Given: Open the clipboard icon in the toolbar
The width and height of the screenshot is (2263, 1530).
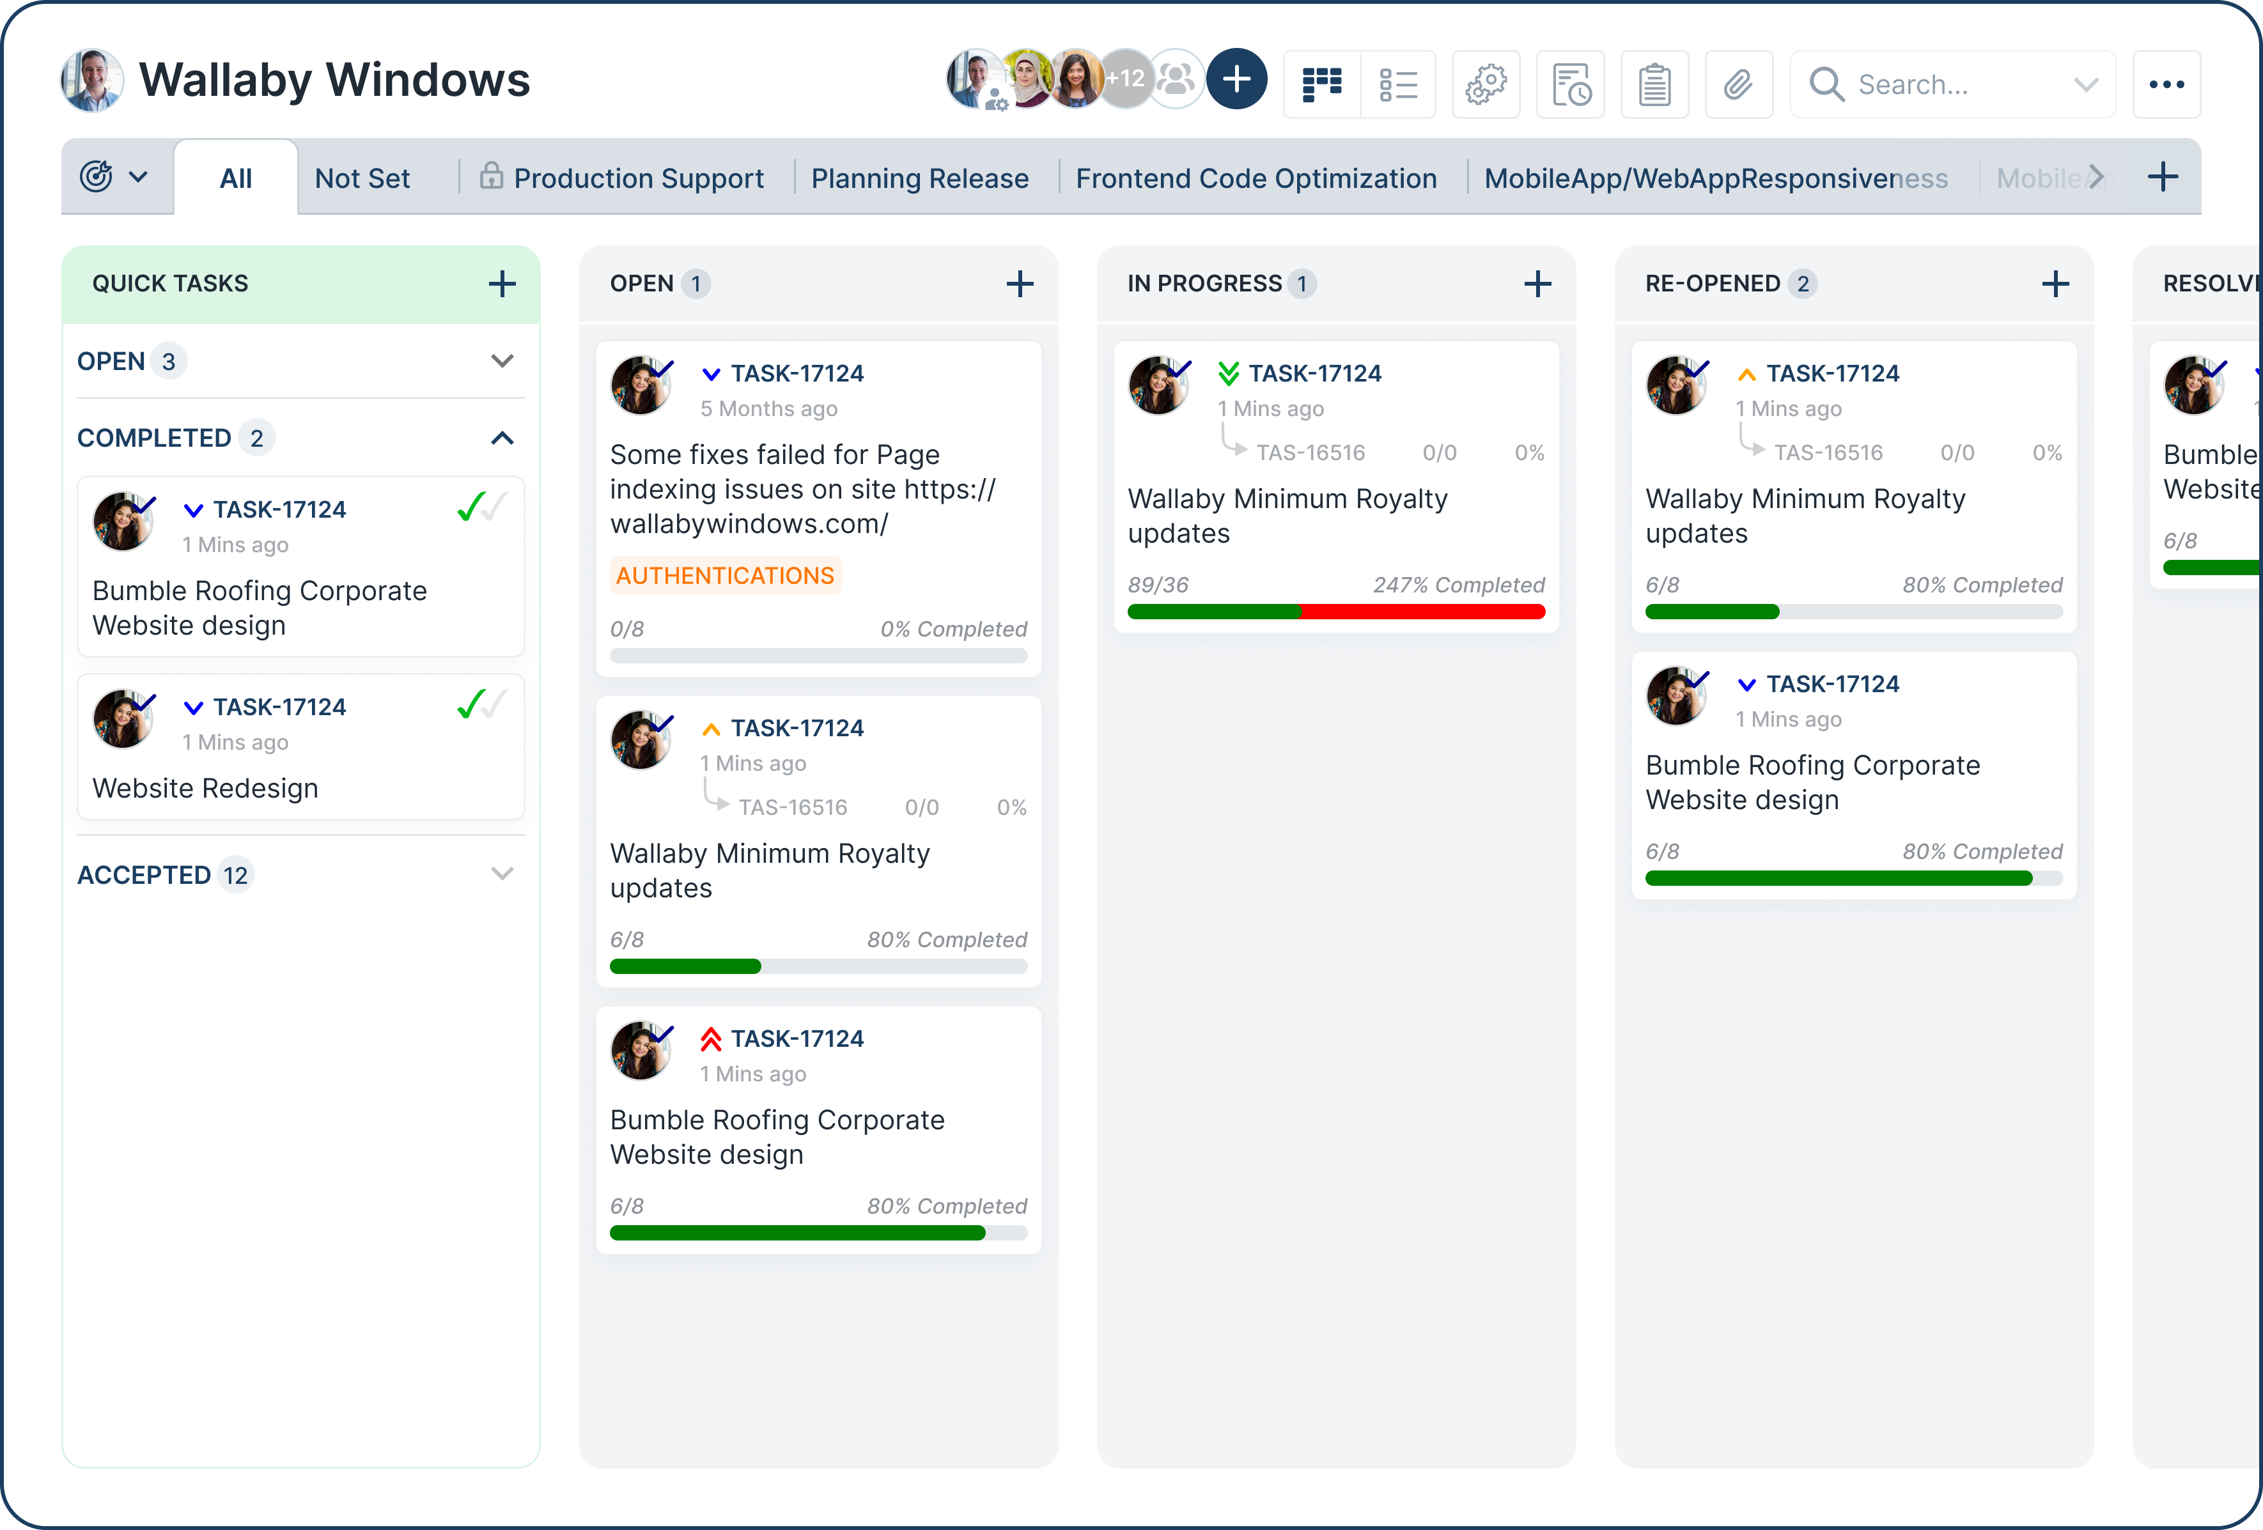Looking at the screenshot, I should tap(1654, 84).
